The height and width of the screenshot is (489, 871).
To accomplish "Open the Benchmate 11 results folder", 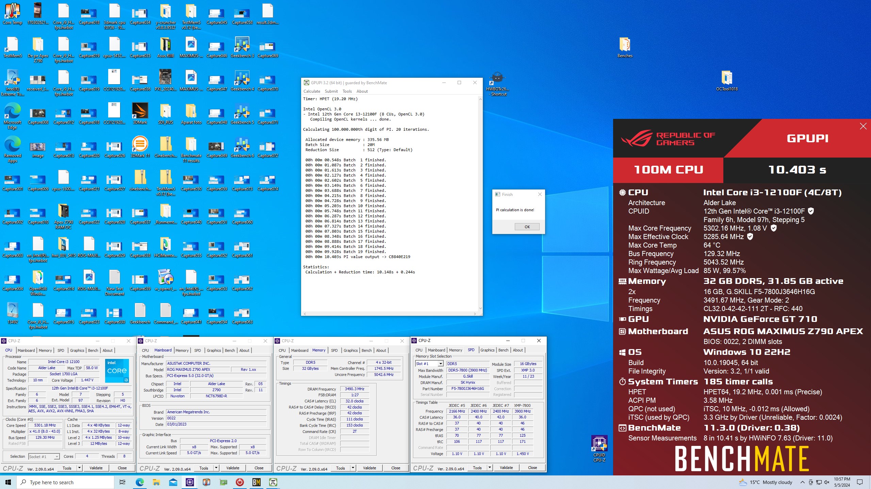I will (191, 149).
